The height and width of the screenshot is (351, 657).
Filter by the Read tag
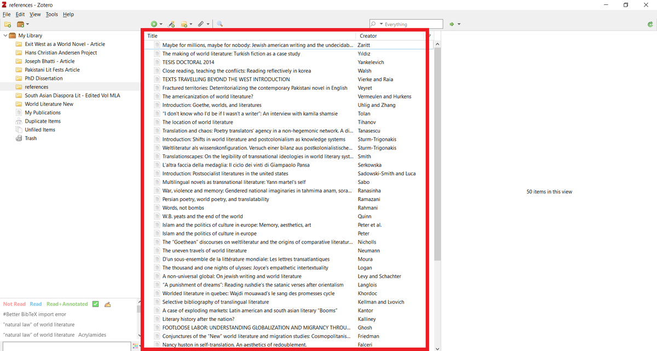coord(36,304)
